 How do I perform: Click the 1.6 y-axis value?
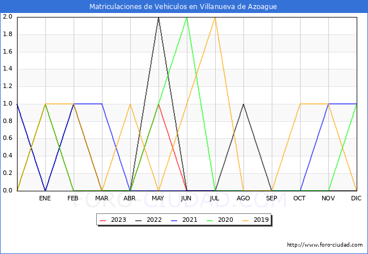7,52
